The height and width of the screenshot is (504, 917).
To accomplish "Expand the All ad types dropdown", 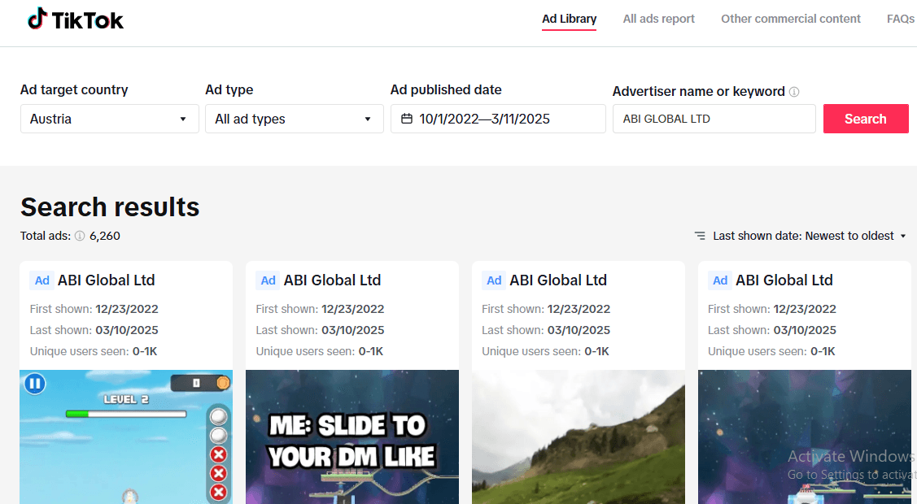I will pyautogui.click(x=294, y=119).
